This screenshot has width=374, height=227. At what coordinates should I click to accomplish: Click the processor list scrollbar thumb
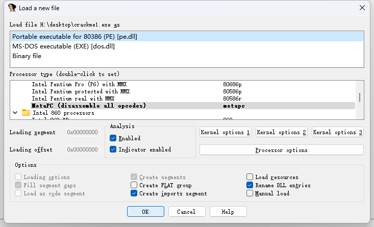click(x=359, y=97)
